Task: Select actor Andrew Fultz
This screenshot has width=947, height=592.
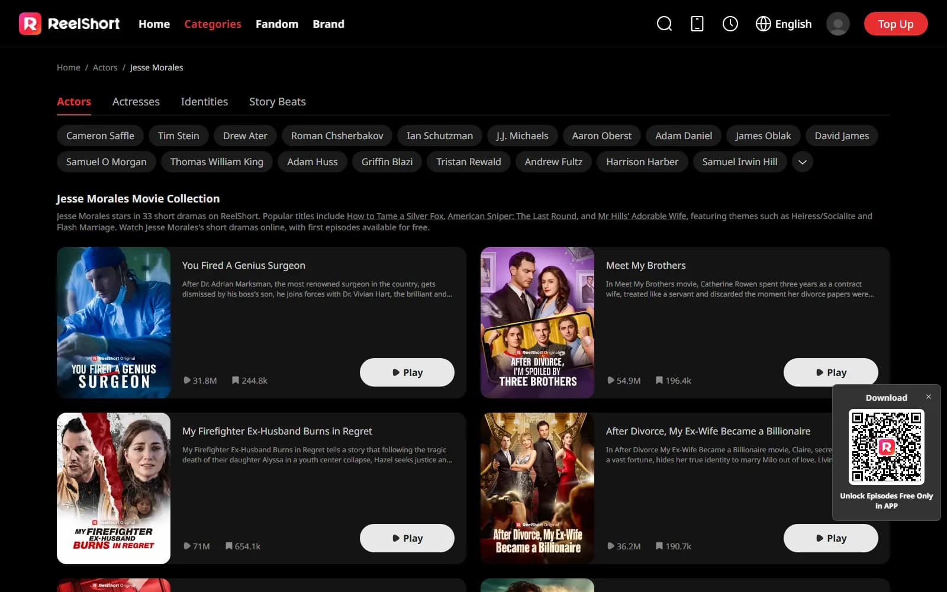Action: pyautogui.click(x=553, y=162)
